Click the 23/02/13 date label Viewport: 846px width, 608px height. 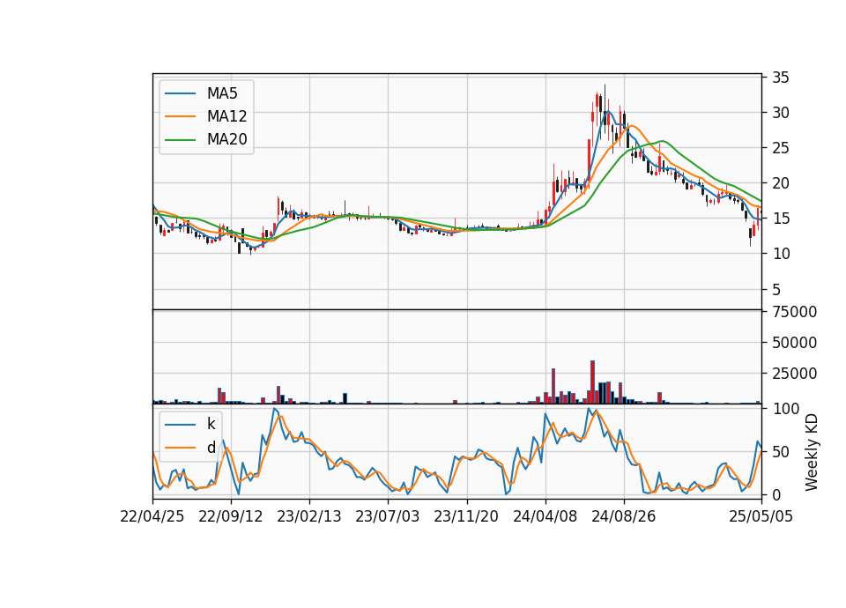pos(309,517)
